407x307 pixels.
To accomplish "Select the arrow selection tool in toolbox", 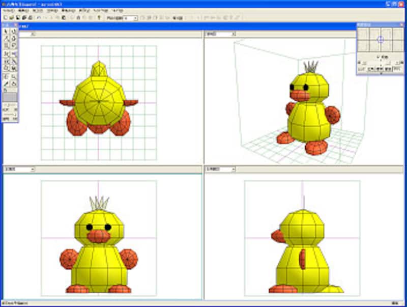I will [x=6, y=32].
